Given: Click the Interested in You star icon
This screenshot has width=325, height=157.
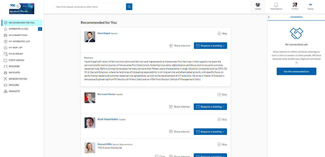Looking at the screenshot, I should [5, 29].
